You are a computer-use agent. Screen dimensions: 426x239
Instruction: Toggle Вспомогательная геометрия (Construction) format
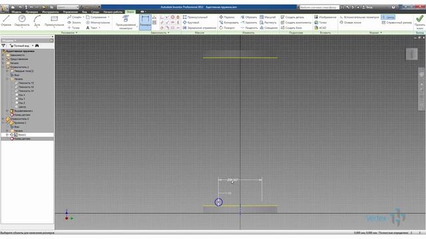359,17
